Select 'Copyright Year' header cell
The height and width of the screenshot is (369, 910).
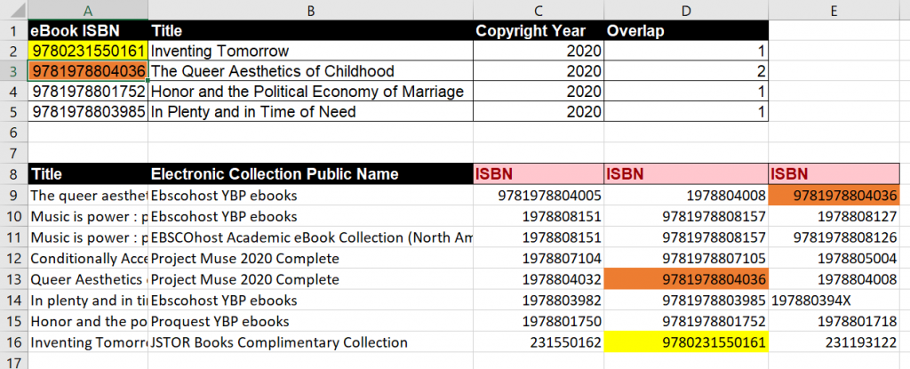click(x=538, y=30)
